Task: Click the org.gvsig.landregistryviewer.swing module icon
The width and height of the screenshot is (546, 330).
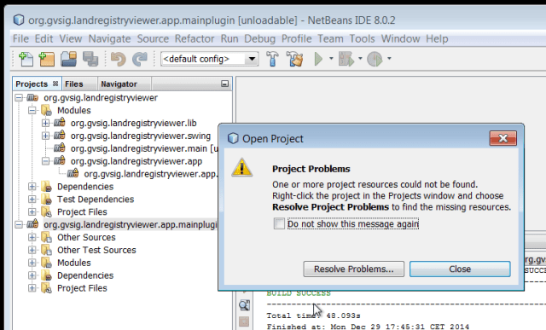Action: coord(60,135)
